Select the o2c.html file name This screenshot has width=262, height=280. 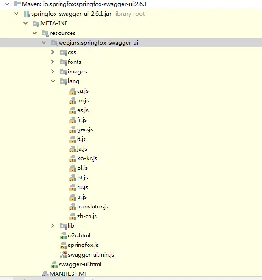(79, 235)
